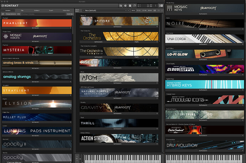246x163 pixels.
Task: Select the Drumvolution library banner
Action: point(205,145)
